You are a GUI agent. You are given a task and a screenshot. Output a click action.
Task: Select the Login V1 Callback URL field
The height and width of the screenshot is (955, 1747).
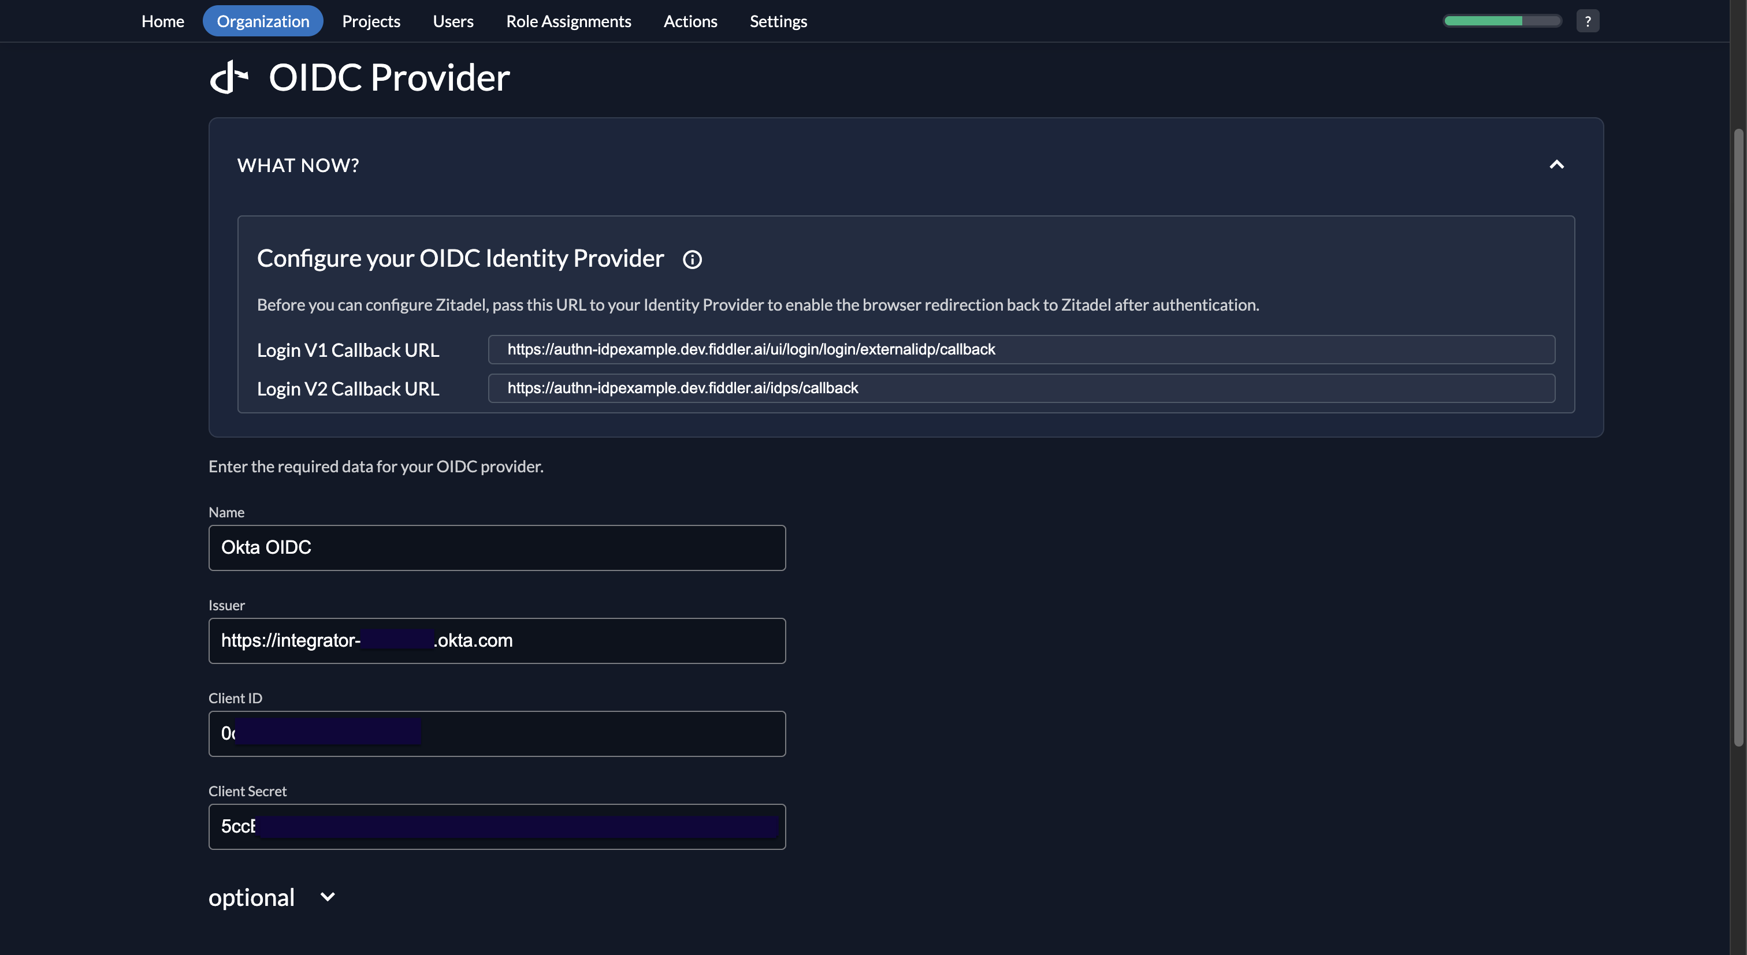pyautogui.click(x=1021, y=350)
